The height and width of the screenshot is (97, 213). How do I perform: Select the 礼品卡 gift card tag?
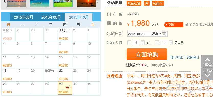pyautogui.click(x=158, y=3)
